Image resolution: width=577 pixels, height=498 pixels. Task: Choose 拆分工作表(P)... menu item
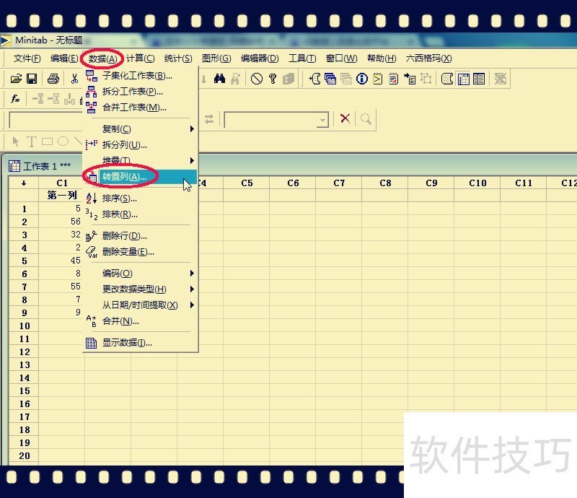click(x=141, y=92)
